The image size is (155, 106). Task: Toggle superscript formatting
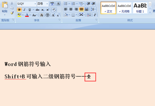48,10
